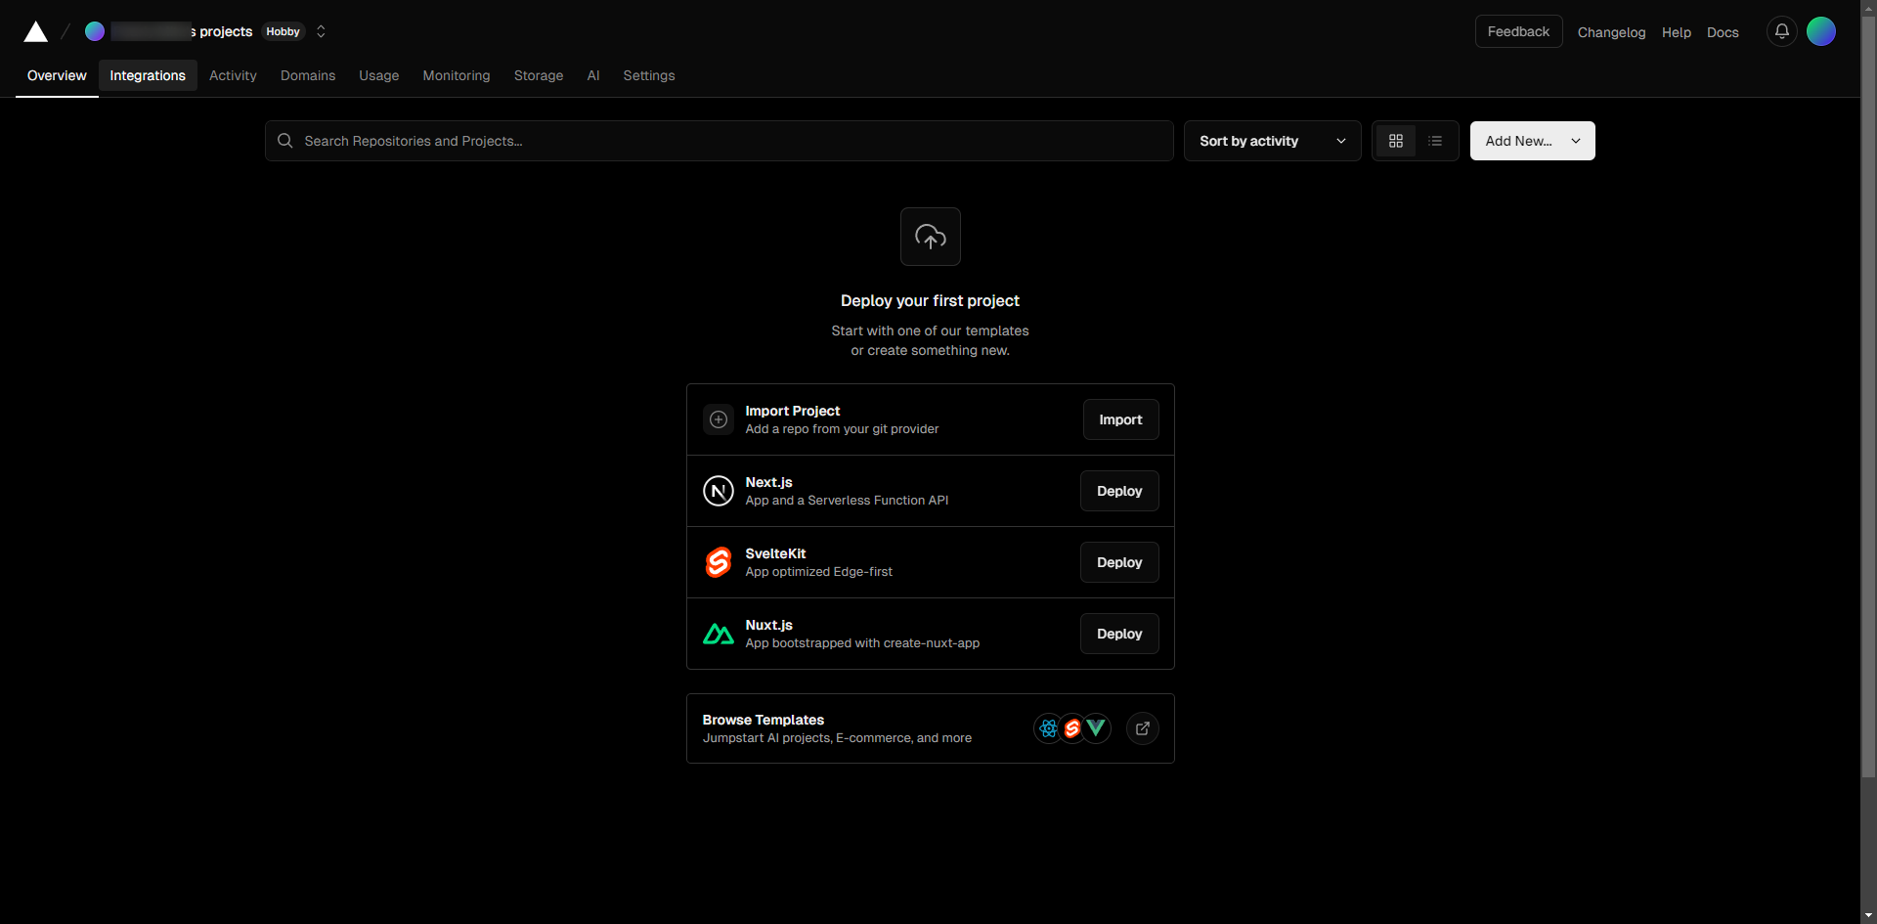
Task: Click the Vue icon in Browse Templates
Action: 1096,728
